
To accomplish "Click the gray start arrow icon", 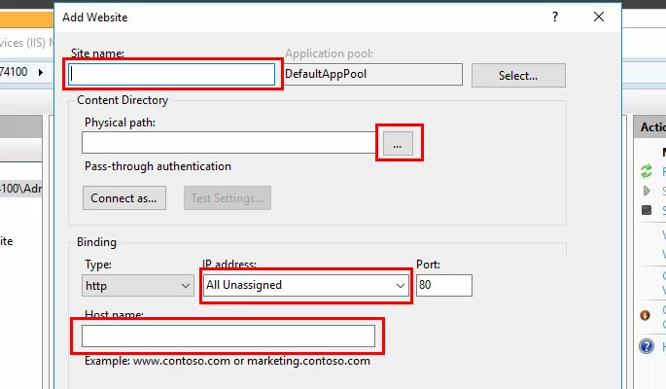I will click(647, 191).
